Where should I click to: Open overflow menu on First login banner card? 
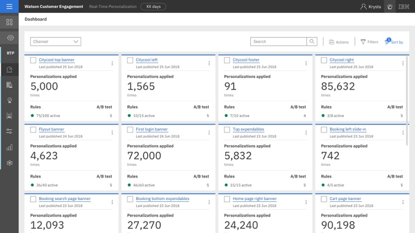[209, 132]
